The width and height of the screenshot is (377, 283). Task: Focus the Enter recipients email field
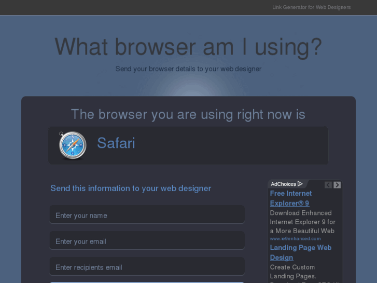(147, 266)
